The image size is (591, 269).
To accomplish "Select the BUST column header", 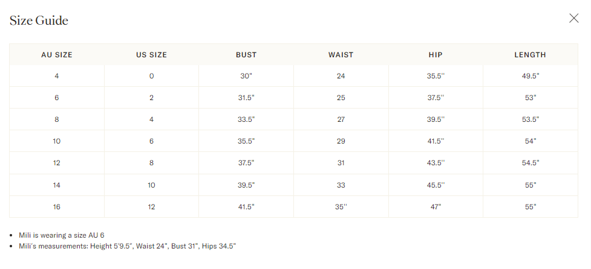I will [246, 55].
